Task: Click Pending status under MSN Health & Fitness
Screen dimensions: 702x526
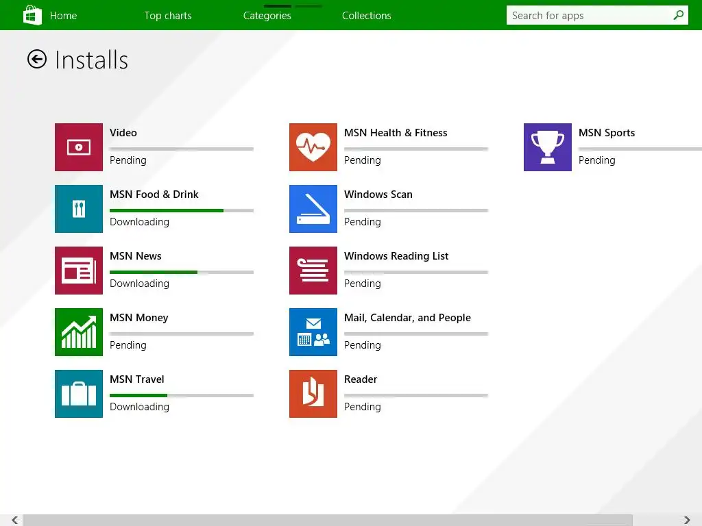Action: pyautogui.click(x=363, y=160)
